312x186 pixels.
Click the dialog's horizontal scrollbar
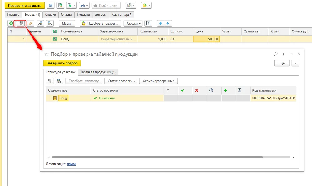click(x=157, y=157)
